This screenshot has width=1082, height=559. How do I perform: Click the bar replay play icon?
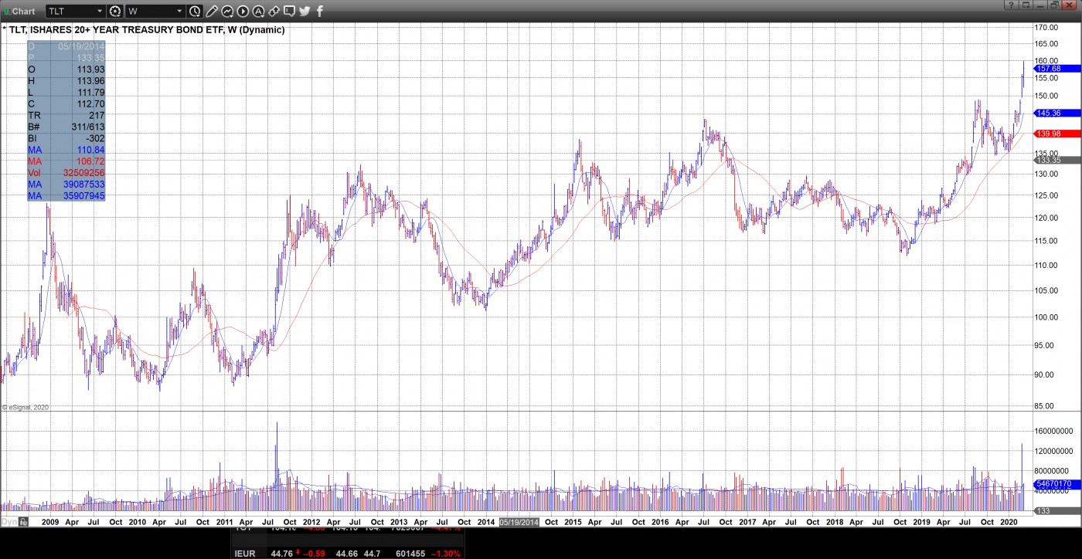click(243, 11)
